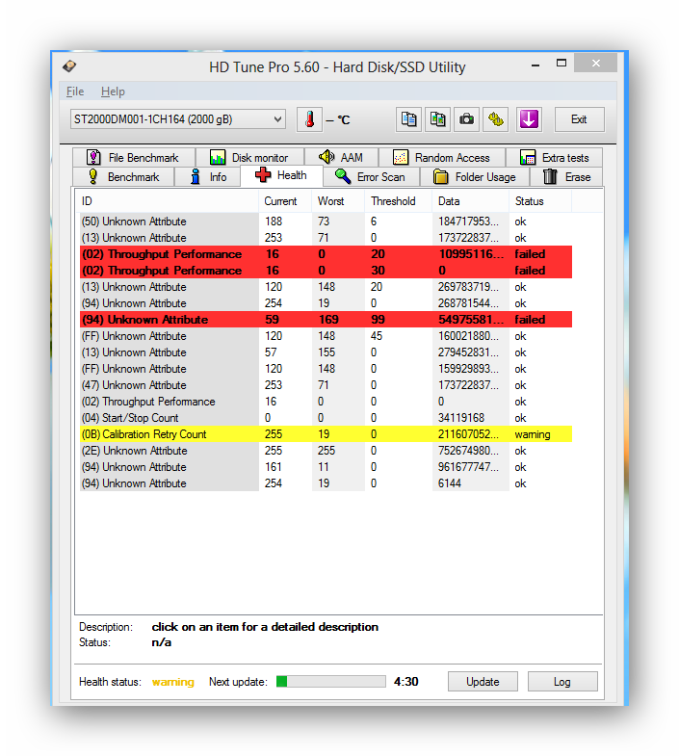Click the copy screenshot to clipboard icon
Screen dimensions: 679x756
click(438, 119)
